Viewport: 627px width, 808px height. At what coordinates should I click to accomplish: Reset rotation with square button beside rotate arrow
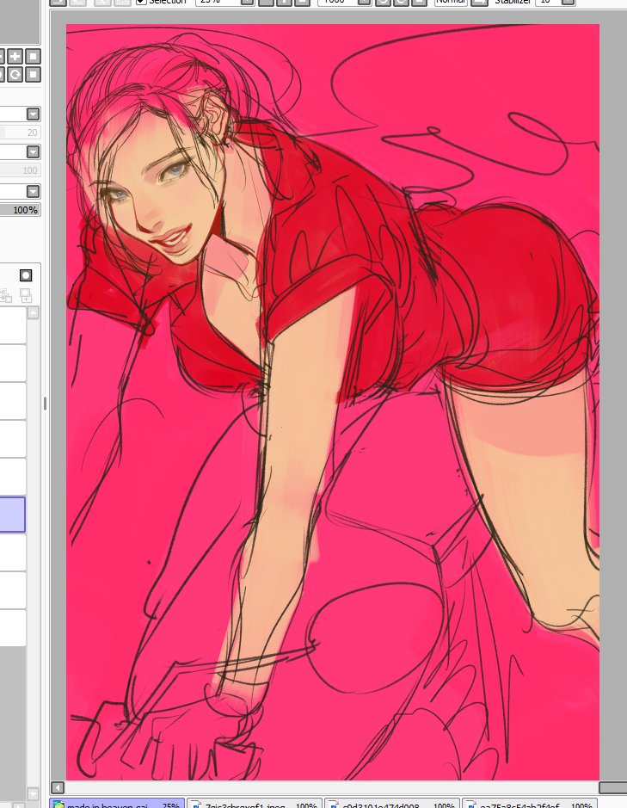pyautogui.click(x=33, y=75)
